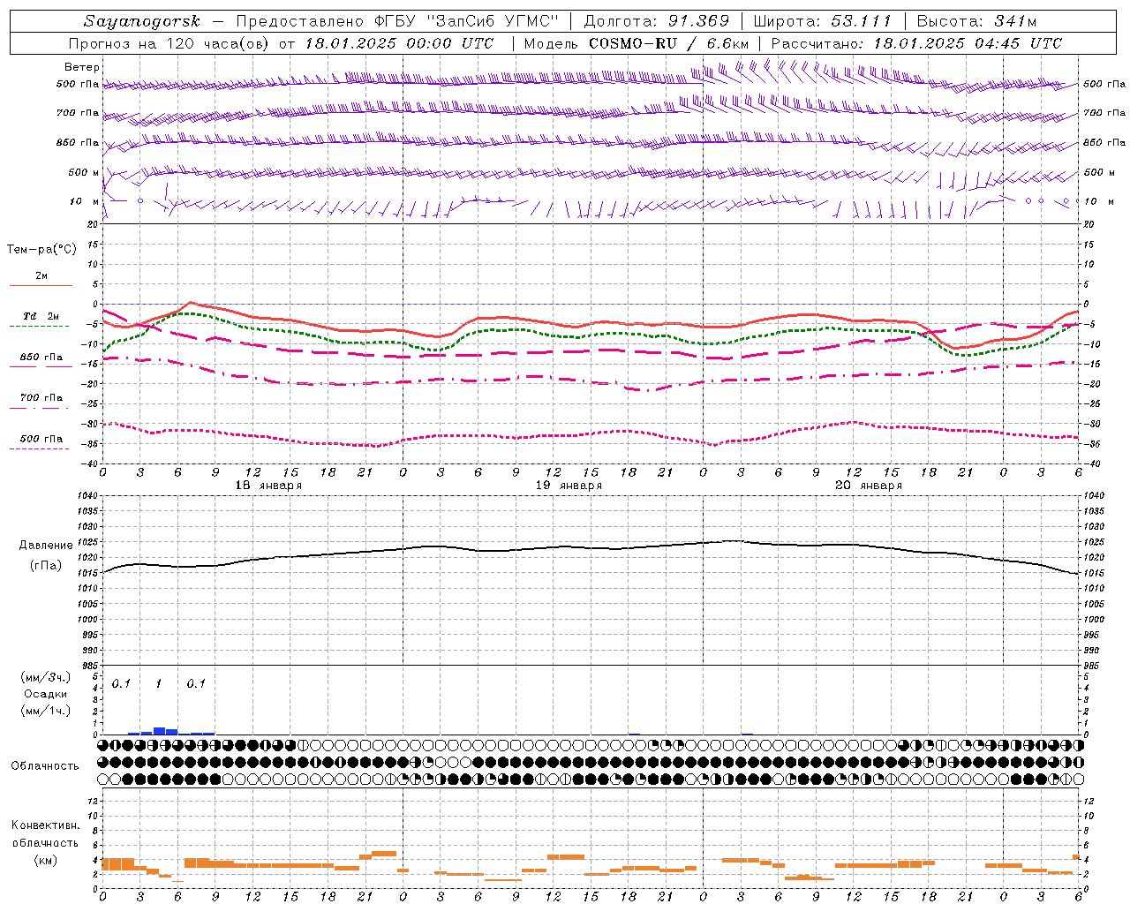Click the "Конвективн." convective cloud label
This screenshot has height=904, width=1130.
pos(46,825)
